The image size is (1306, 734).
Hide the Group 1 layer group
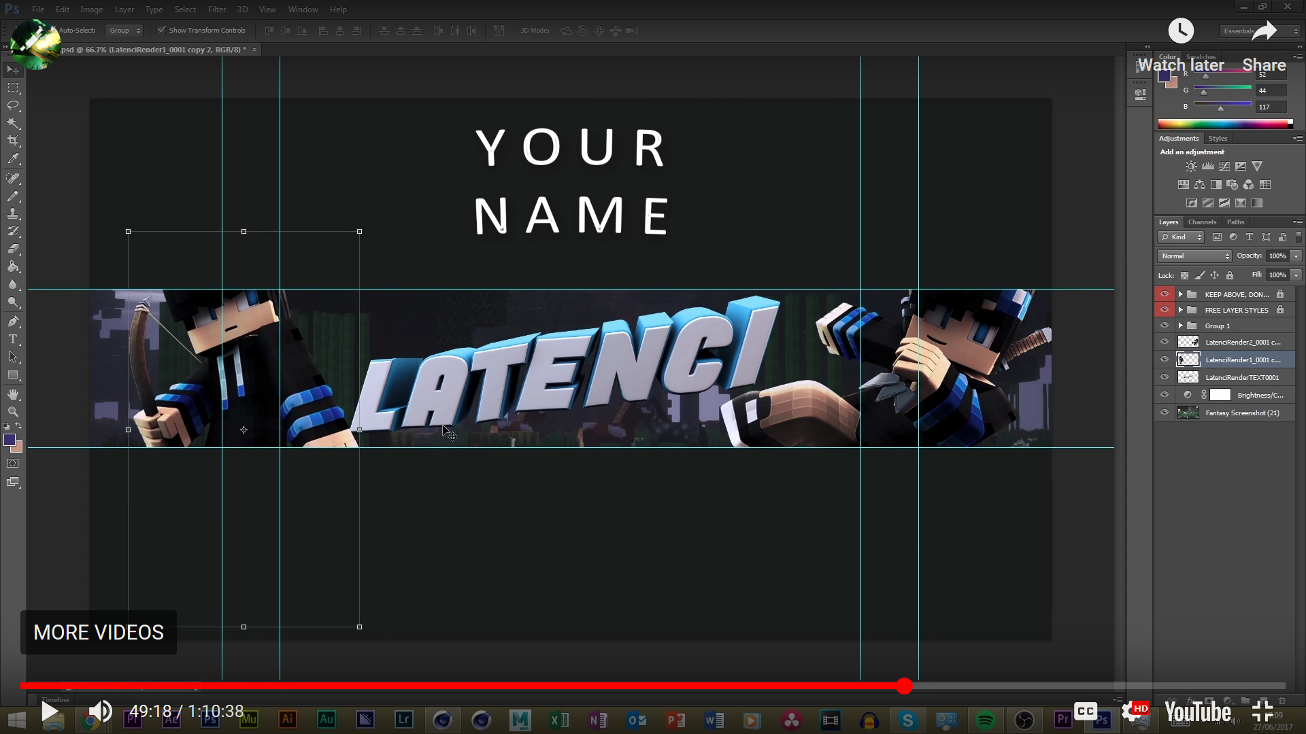1165,326
